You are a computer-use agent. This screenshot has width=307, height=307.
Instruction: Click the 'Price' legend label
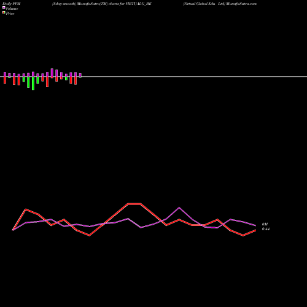pyautogui.click(x=10, y=14)
